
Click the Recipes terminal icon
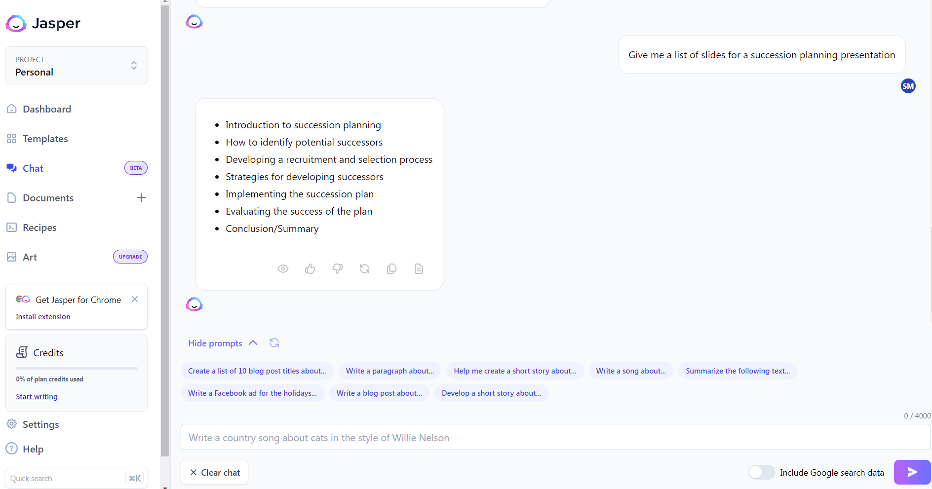point(11,227)
